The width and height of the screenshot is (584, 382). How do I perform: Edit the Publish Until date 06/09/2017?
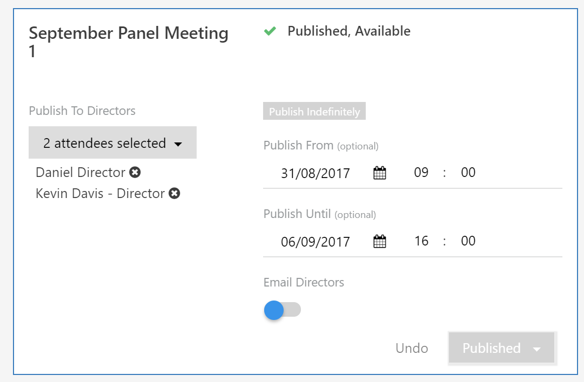point(316,242)
